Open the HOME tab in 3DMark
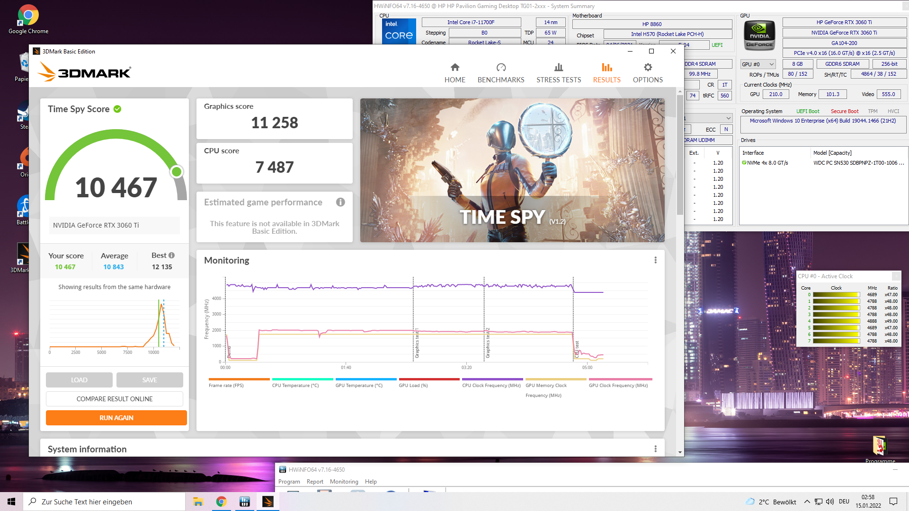 click(x=454, y=73)
